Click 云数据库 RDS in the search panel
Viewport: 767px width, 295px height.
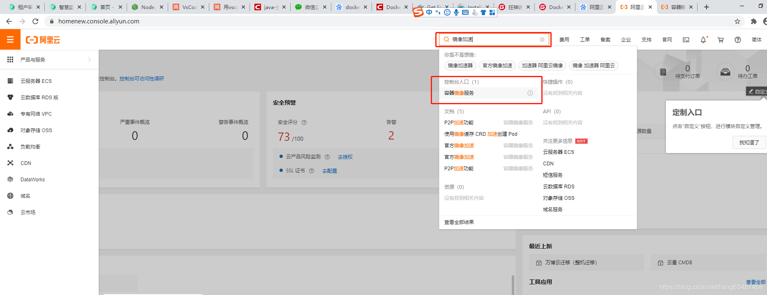tap(559, 187)
